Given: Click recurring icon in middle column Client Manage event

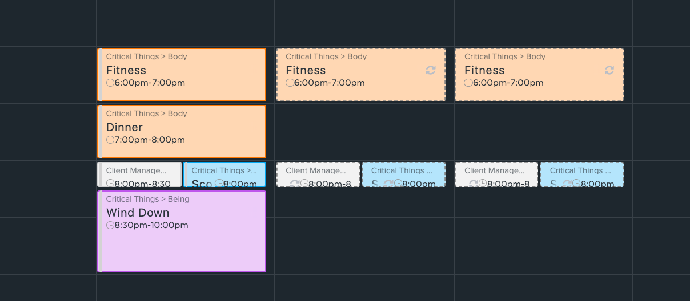Looking at the screenshot, I should [x=295, y=184].
